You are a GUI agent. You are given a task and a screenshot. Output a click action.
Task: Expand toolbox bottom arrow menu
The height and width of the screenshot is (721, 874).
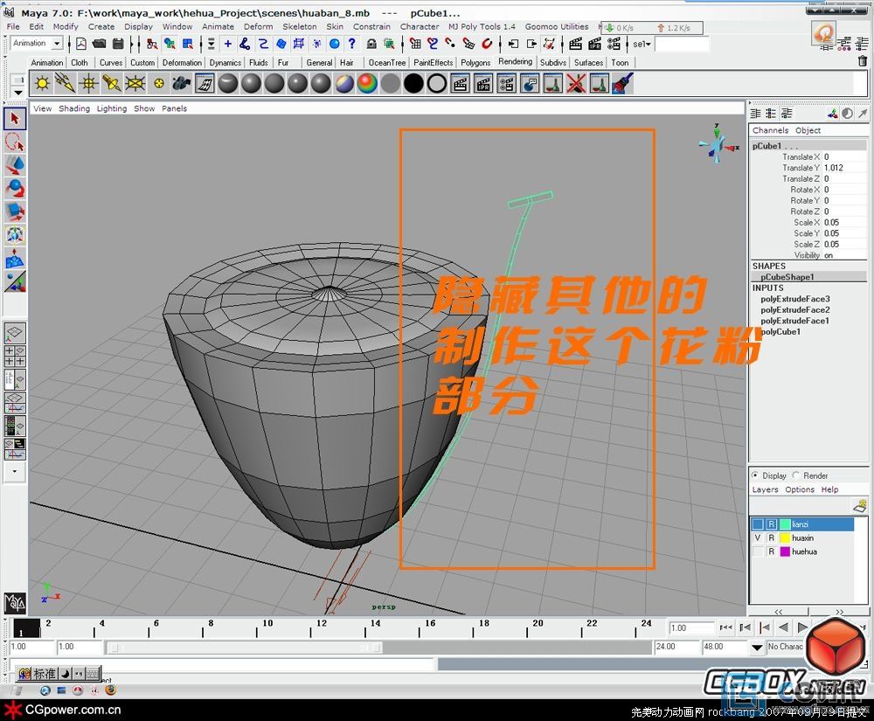(x=15, y=471)
